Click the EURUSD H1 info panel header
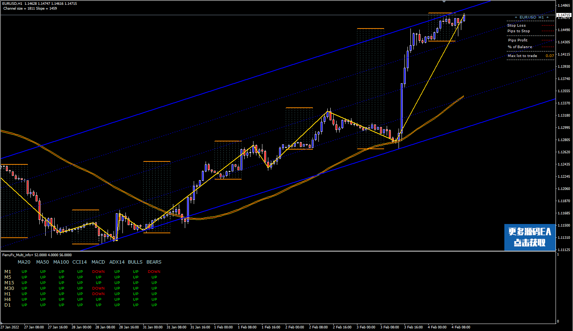The width and height of the screenshot is (573, 331). pos(531,17)
